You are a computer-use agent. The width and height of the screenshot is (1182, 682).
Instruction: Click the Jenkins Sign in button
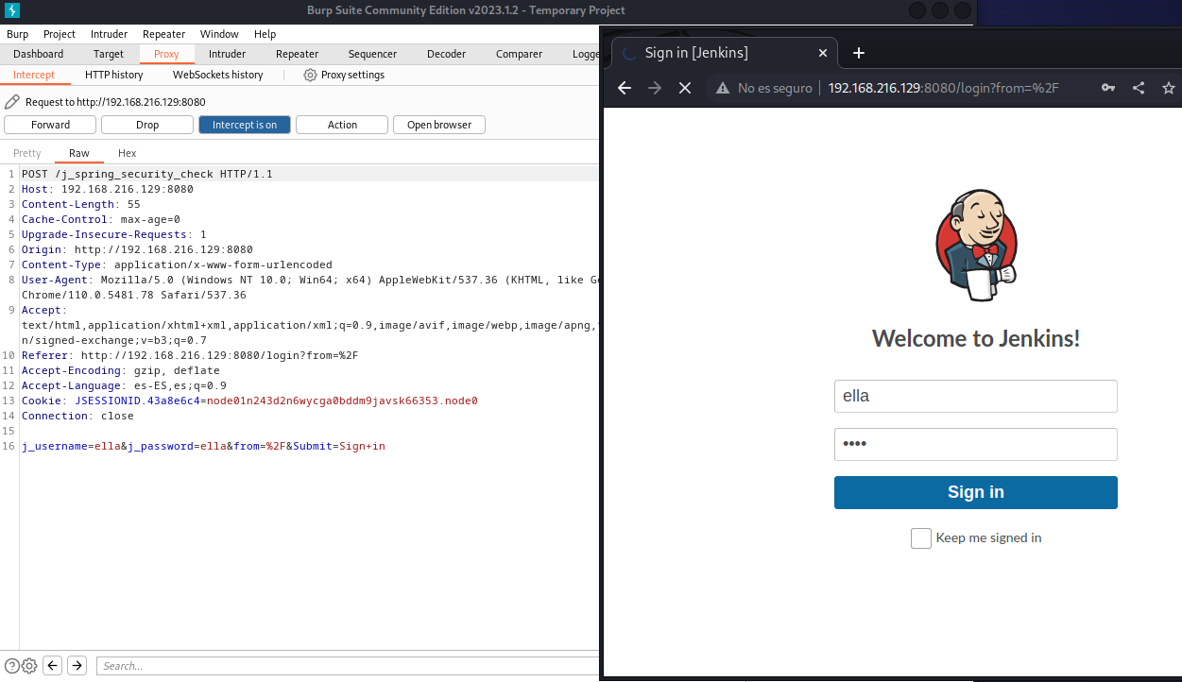coord(976,492)
